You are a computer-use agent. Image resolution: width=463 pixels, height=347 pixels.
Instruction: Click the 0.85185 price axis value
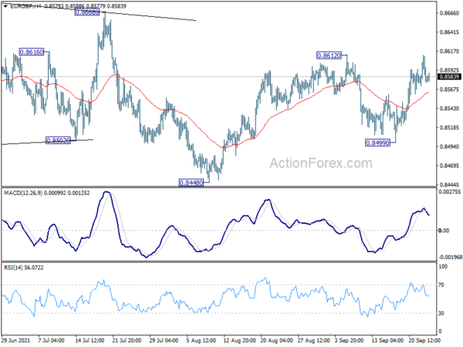click(x=449, y=128)
